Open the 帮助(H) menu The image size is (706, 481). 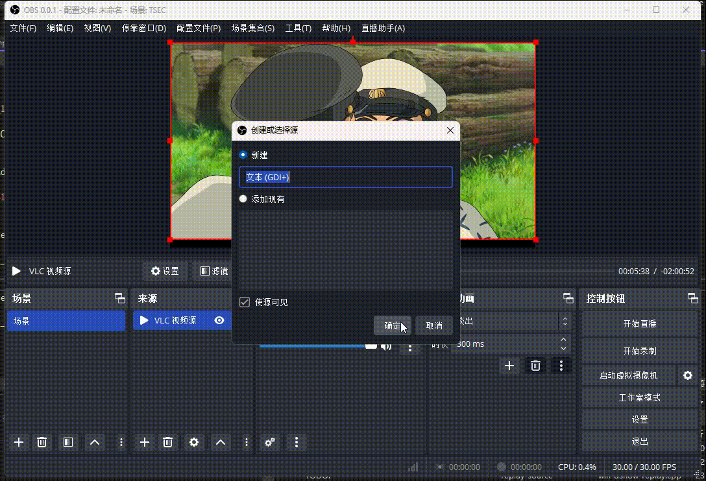tap(336, 28)
